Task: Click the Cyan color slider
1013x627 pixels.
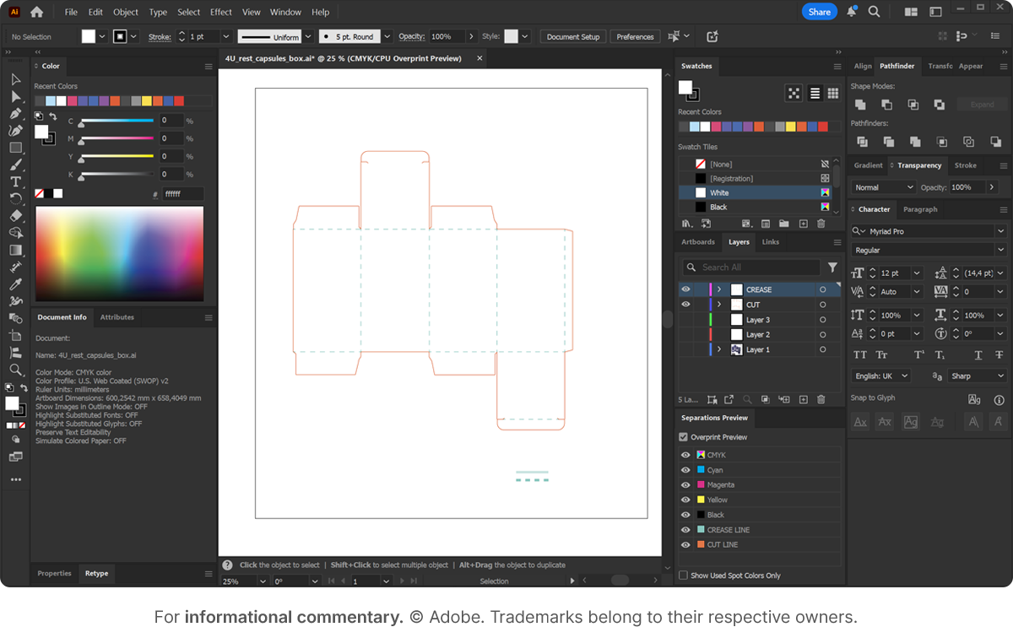Action: click(x=116, y=121)
